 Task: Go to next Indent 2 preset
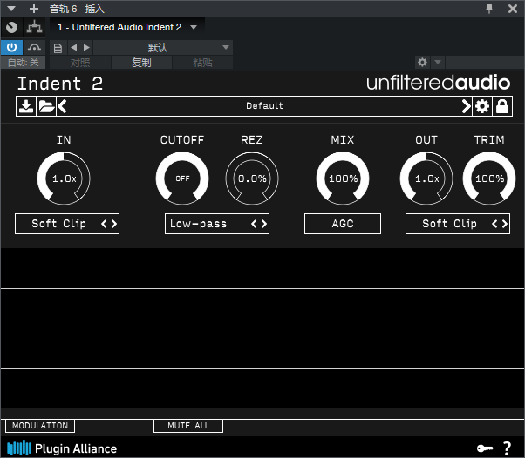tap(466, 106)
